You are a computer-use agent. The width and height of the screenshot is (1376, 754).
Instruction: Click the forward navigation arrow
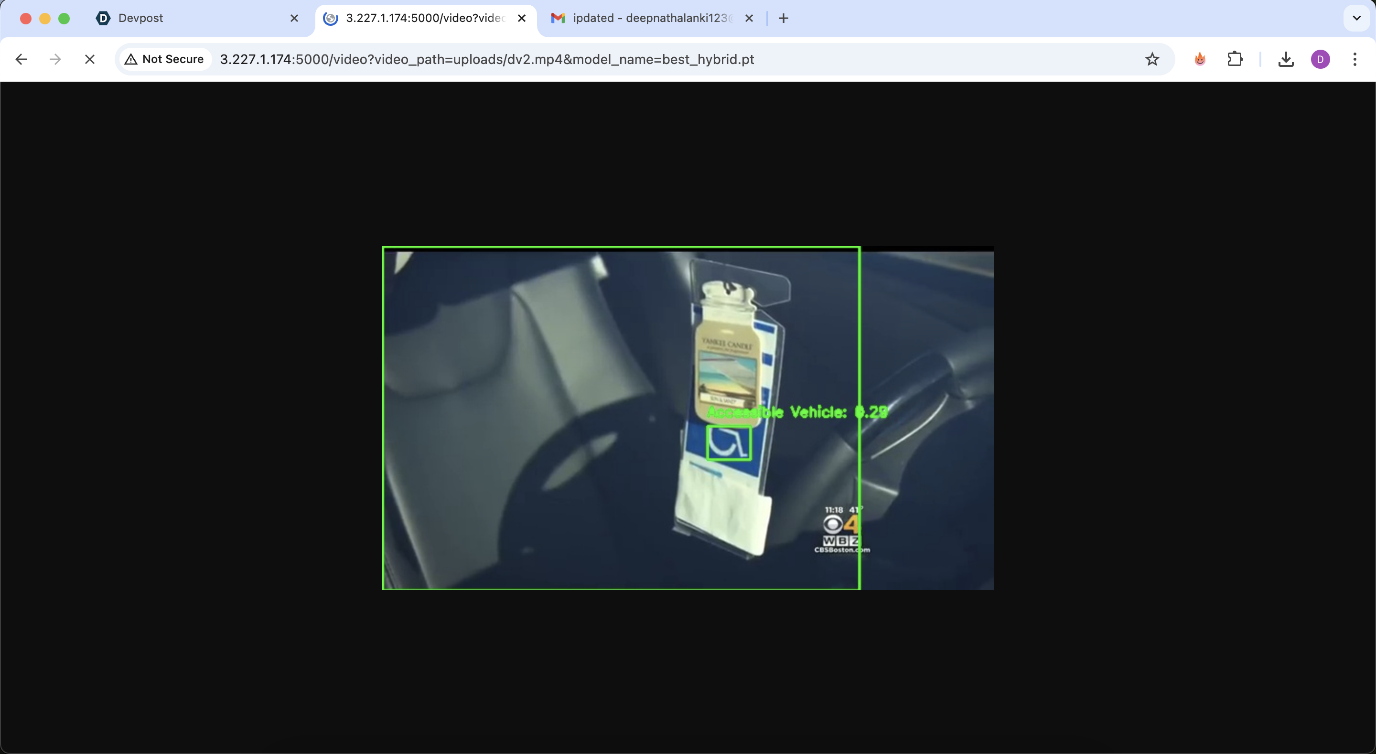click(55, 59)
